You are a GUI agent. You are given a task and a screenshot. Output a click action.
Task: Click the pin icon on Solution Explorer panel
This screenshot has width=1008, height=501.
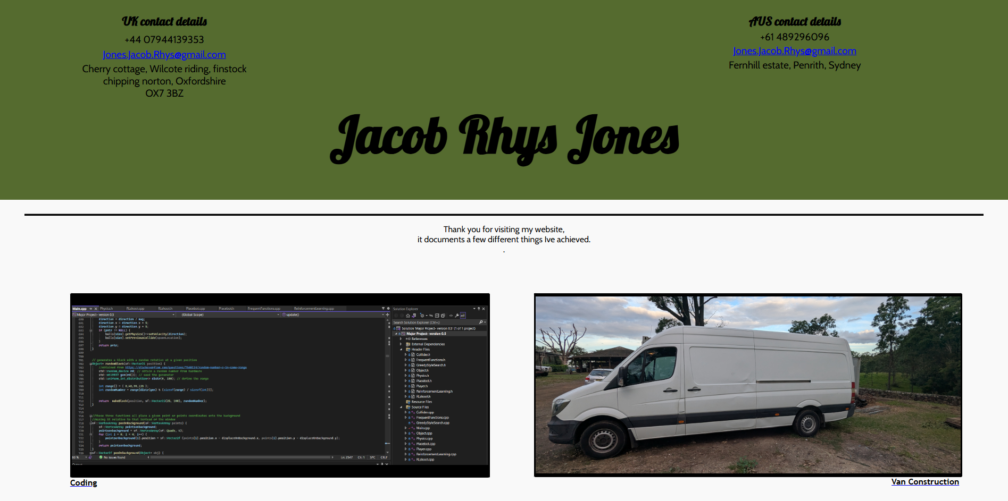click(x=479, y=309)
